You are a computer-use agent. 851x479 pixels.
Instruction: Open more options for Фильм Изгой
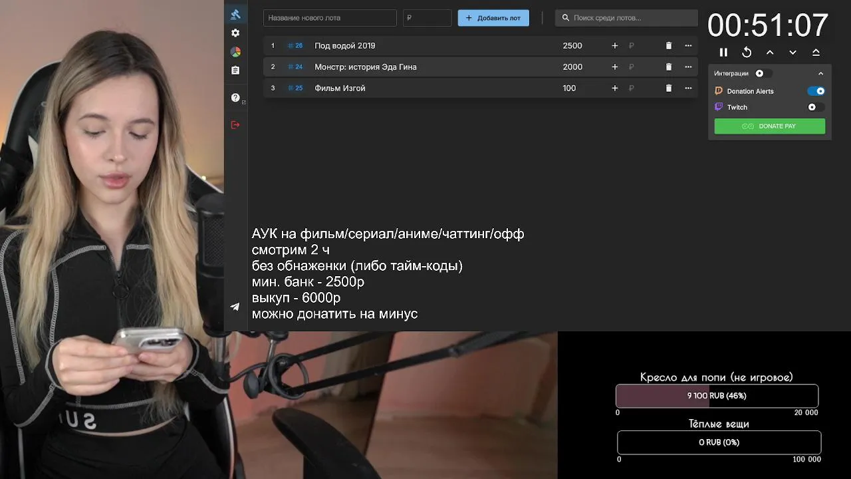[688, 88]
